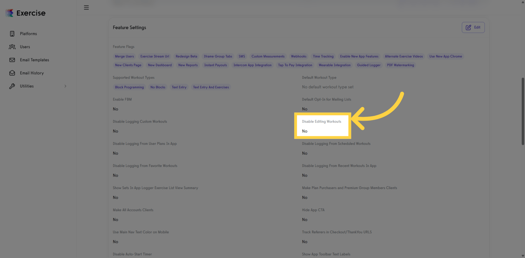Image resolution: width=525 pixels, height=258 pixels.
Task: Expand the Utilities menu chevron
Action: pyautogui.click(x=65, y=86)
